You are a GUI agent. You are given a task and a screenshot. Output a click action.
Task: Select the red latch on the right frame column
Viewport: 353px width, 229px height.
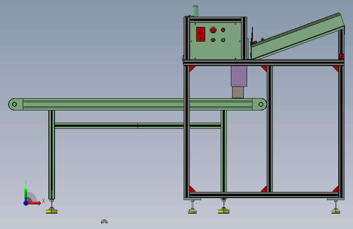[x=342, y=57]
